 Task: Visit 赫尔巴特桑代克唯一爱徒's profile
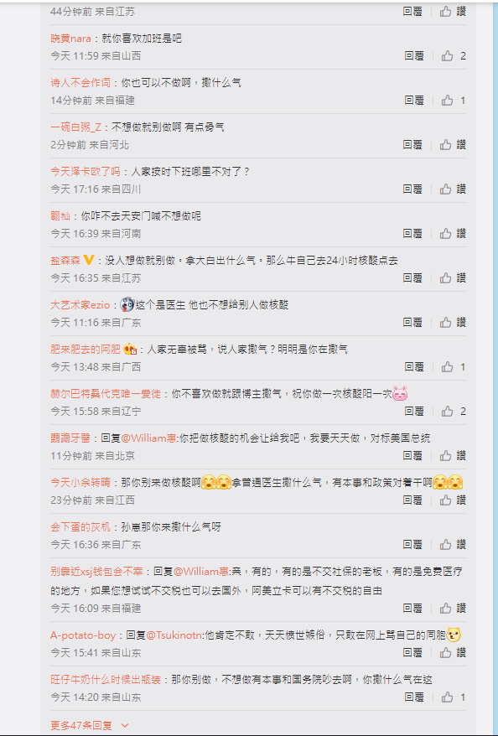pos(106,394)
